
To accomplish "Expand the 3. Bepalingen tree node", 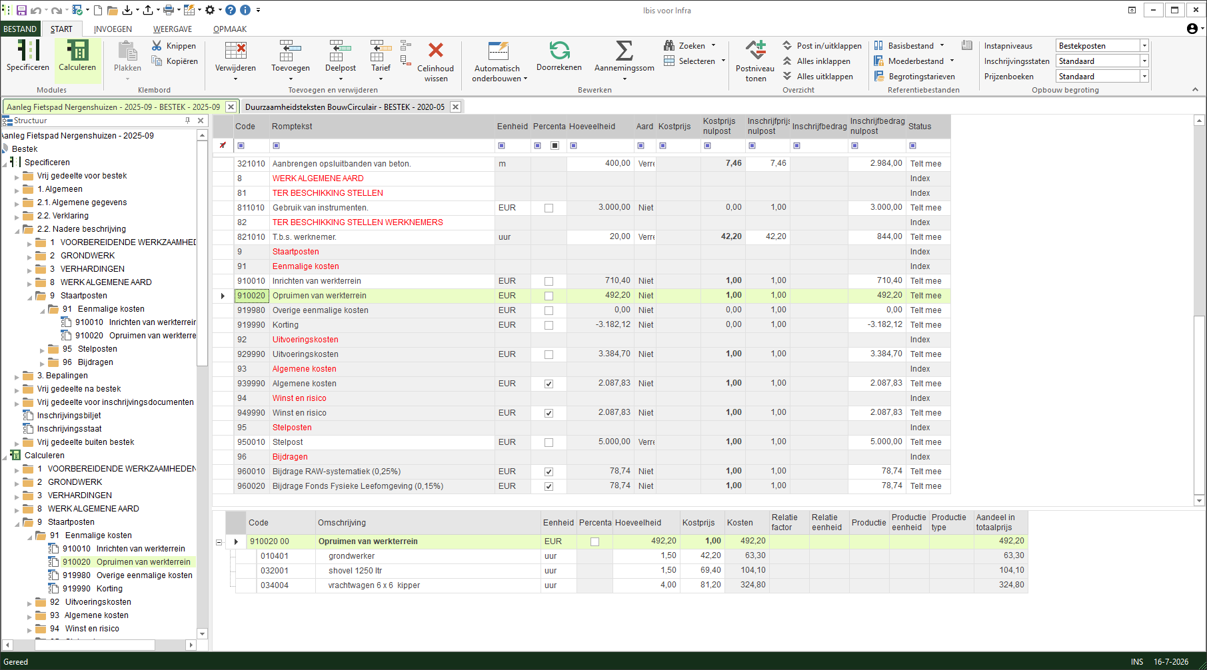I will pos(17,376).
